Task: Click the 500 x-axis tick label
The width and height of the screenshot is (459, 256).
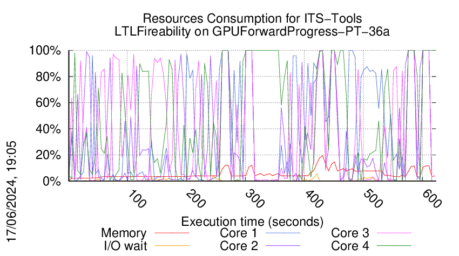Action: pos(374,199)
